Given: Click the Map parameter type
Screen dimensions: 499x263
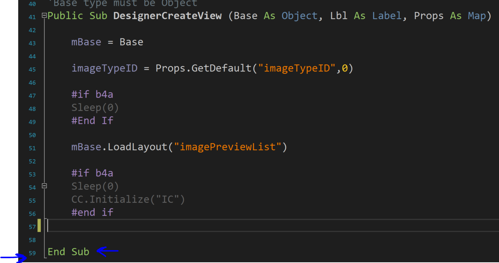Looking at the screenshot, I should pyautogui.click(x=477, y=16).
